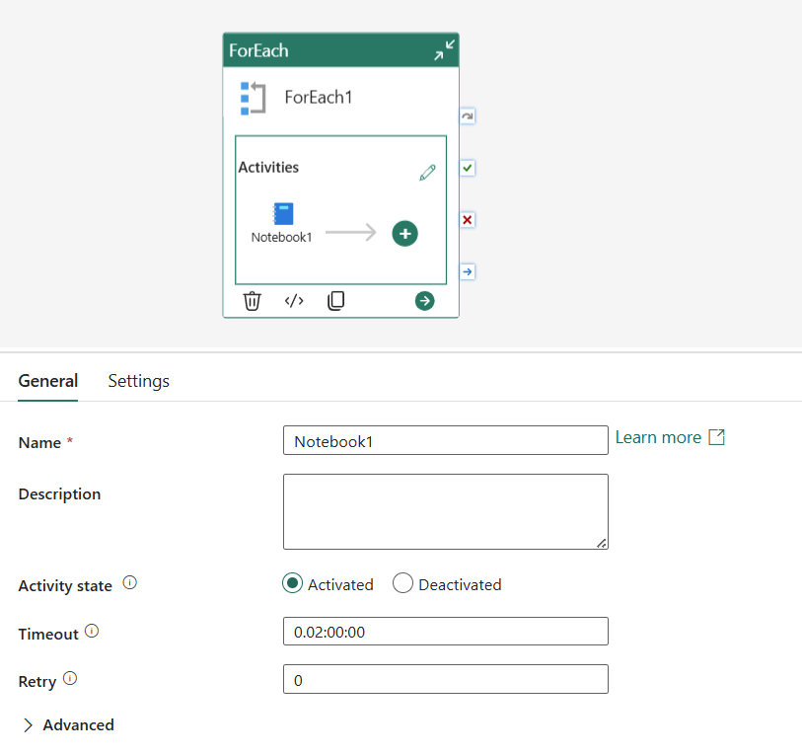Click the blue arrow completion connector

(468, 271)
